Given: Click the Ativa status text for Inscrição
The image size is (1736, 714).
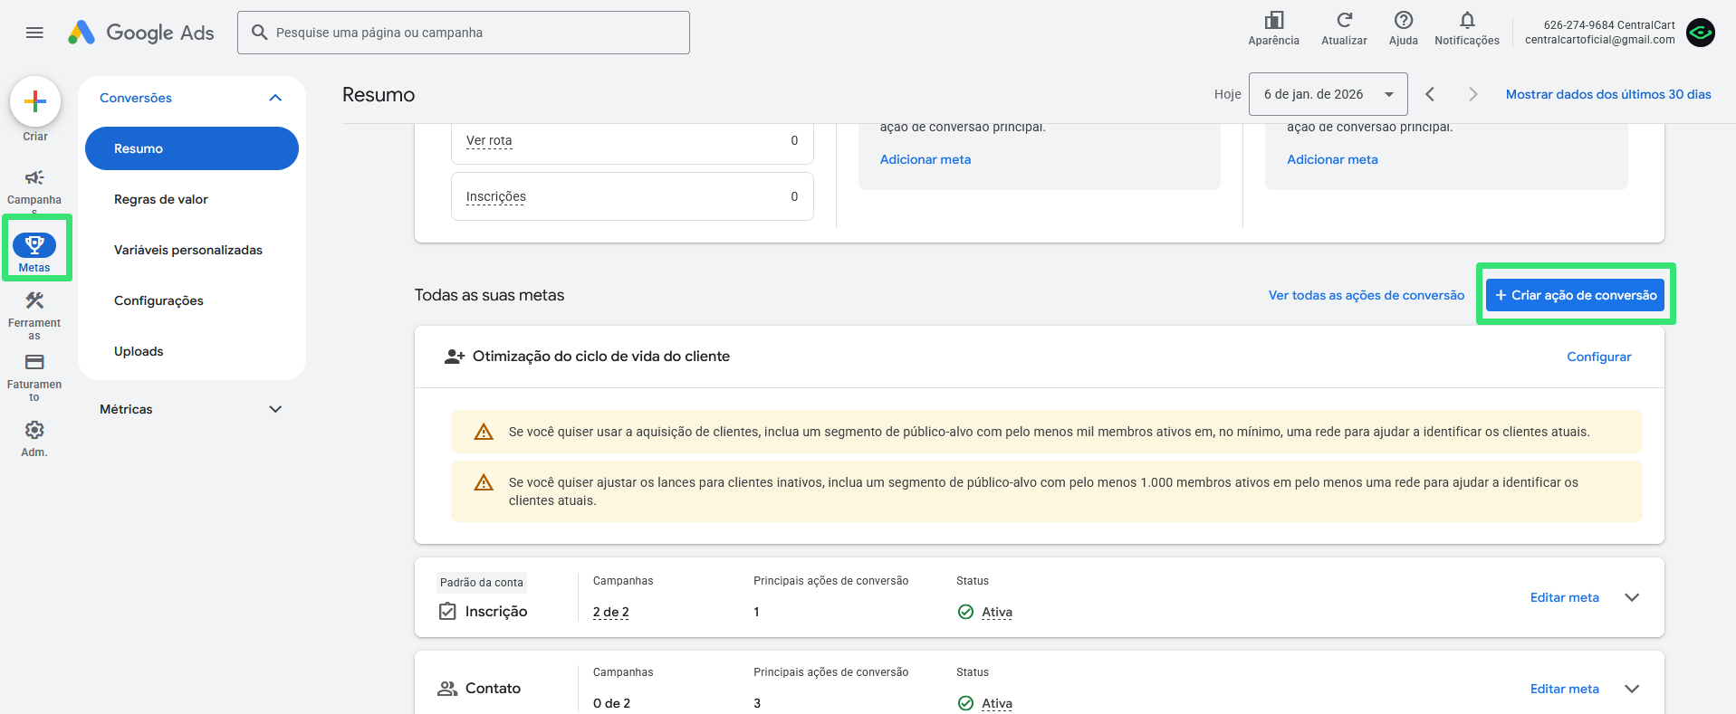Looking at the screenshot, I should [x=997, y=612].
